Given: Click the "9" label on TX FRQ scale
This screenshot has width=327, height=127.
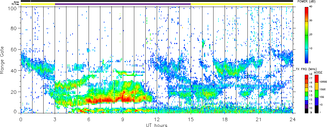Looking at the screenshot, I should pyautogui.click(x=311, y=112).
